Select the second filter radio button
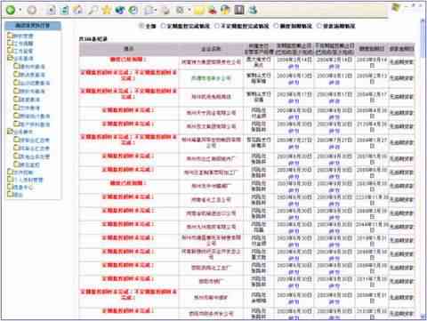The width and height of the screenshot is (427, 321). (x=163, y=26)
